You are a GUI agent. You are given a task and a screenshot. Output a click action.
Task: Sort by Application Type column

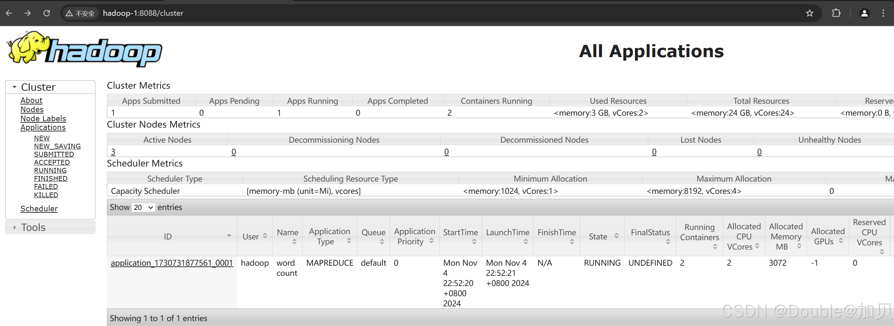(x=349, y=240)
